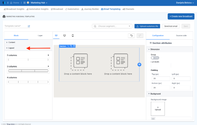Viewport: 197px width, 125px height.
Task: Click the left drop content block placeholder
Action: point(78,65)
